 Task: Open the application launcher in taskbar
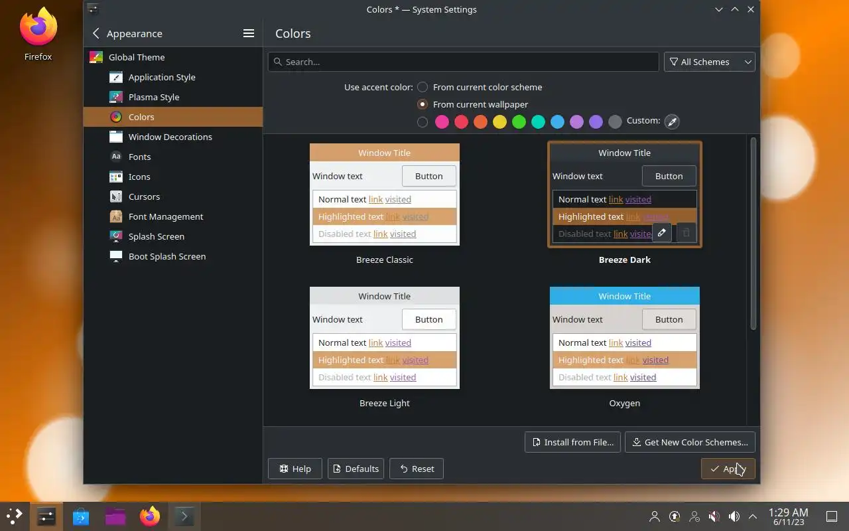[x=15, y=516]
